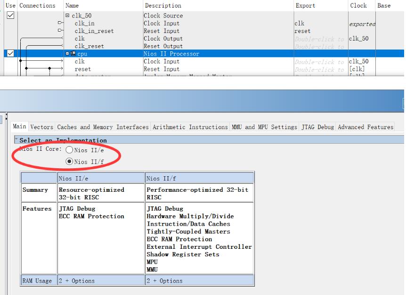Open the Vectors tab
The height and width of the screenshot is (295, 406).
42,127
